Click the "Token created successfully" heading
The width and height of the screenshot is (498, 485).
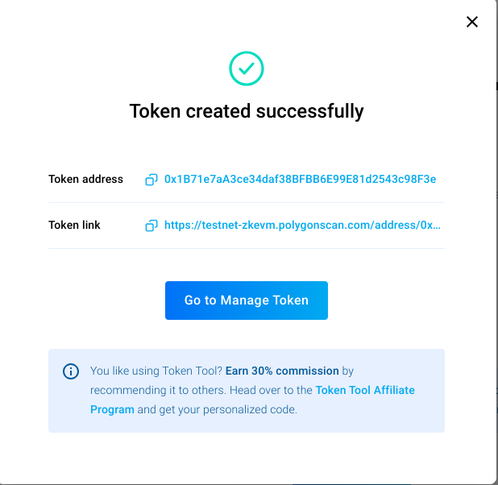pyautogui.click(x=247, y=111)
